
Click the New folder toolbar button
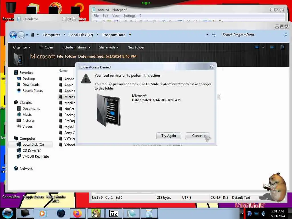(136, 47)
